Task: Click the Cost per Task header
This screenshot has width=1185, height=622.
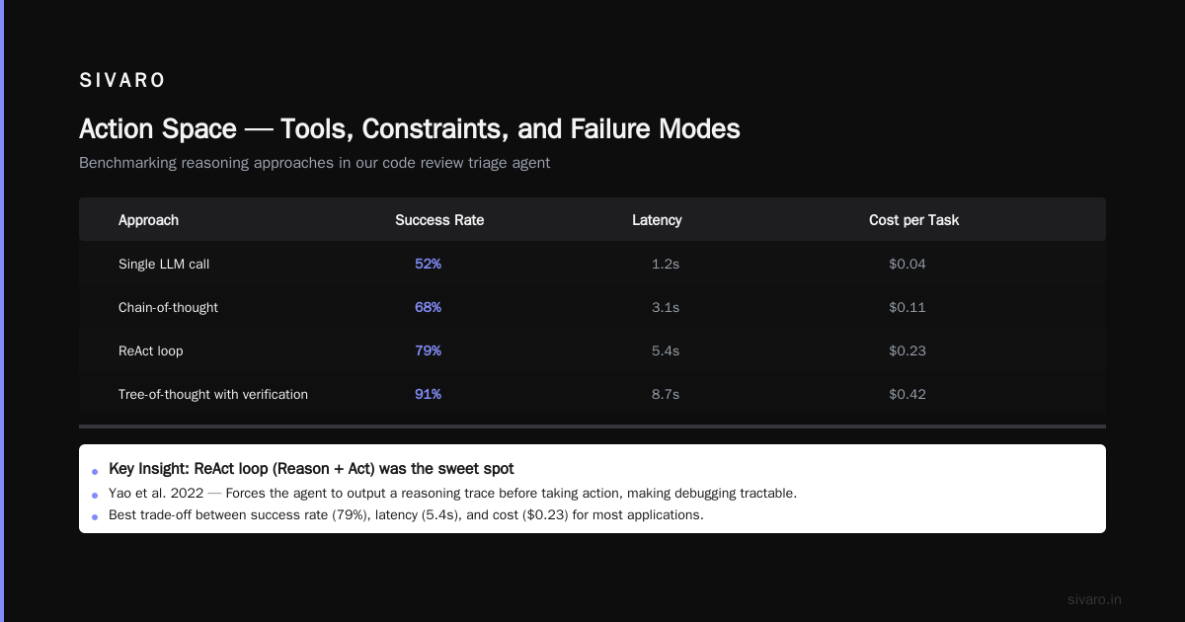Action: pyautogui.click(x=913, y=220)
